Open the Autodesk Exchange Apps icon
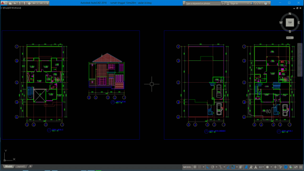Viewport: 304px width, 171px height. (252, 3)
